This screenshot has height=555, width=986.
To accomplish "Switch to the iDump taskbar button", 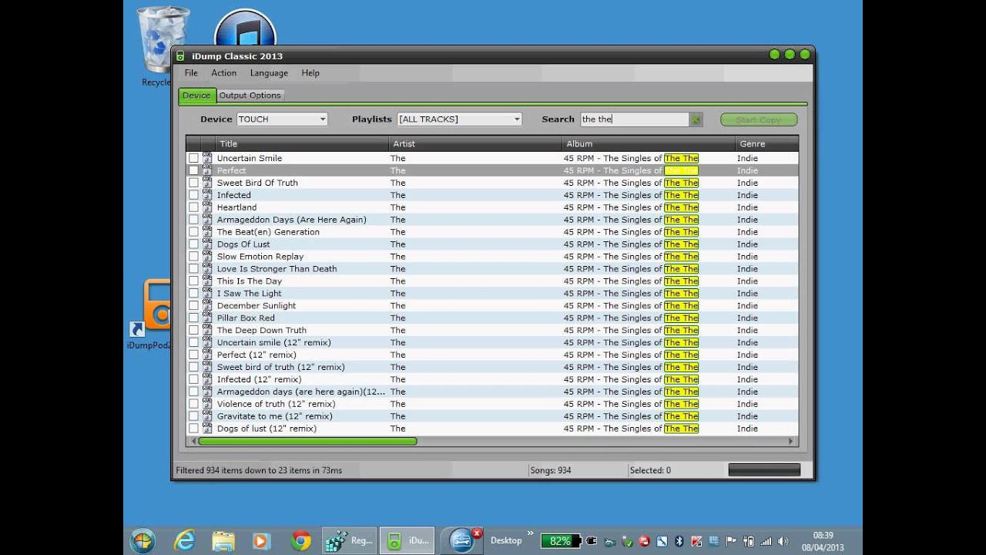I will pyautogui.click(x=408, y=540).
